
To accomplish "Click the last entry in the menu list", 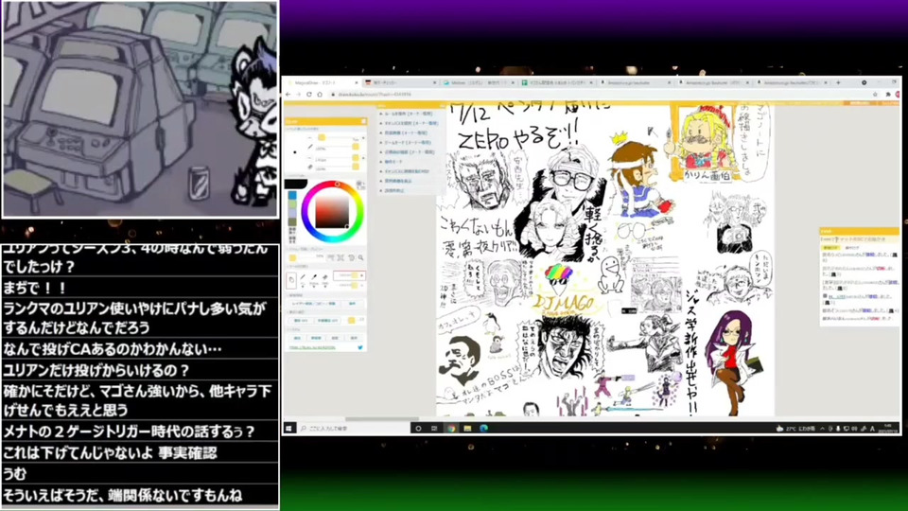I will [394, 190].
